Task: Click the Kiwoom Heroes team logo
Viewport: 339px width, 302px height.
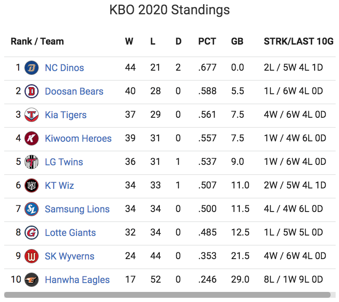Action: tap(32, 138)
